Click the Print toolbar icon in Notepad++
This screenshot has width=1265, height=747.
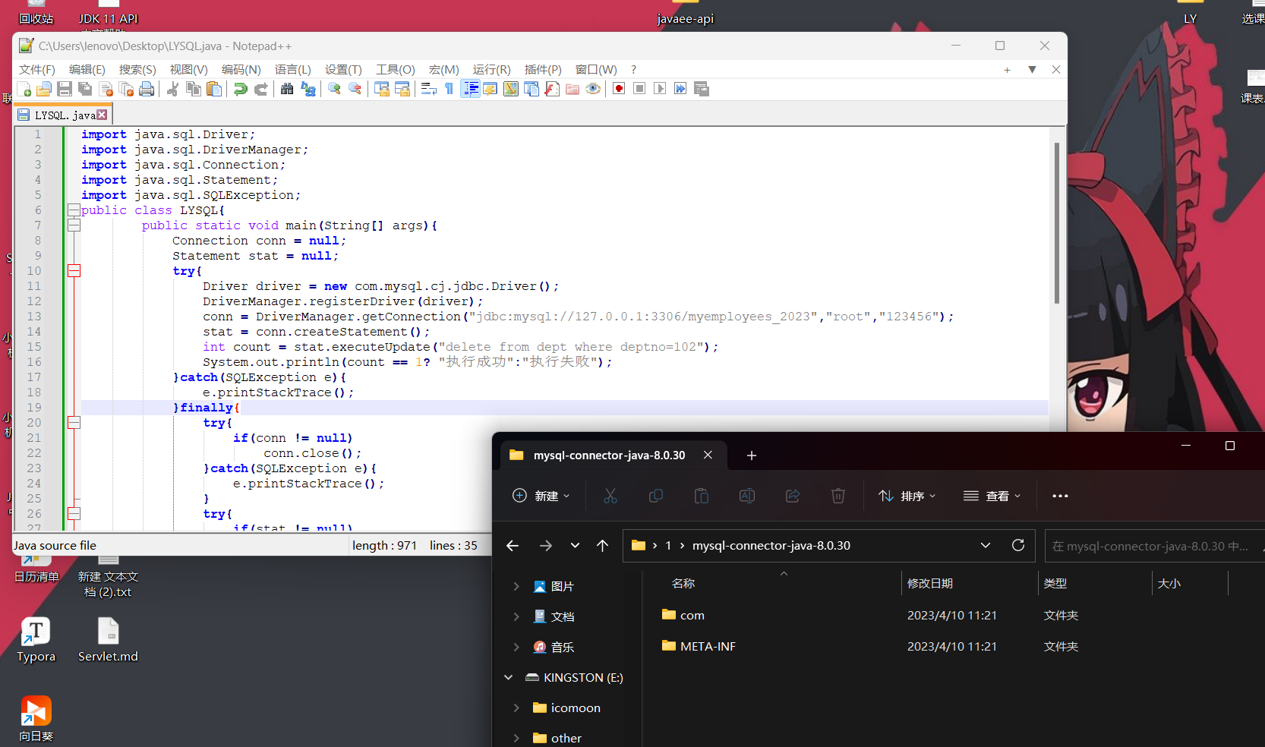[147, 89]
